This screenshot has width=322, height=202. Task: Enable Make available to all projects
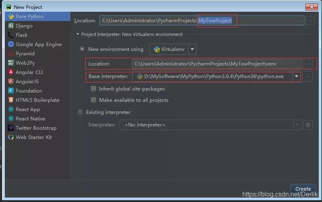click(93, 100)
